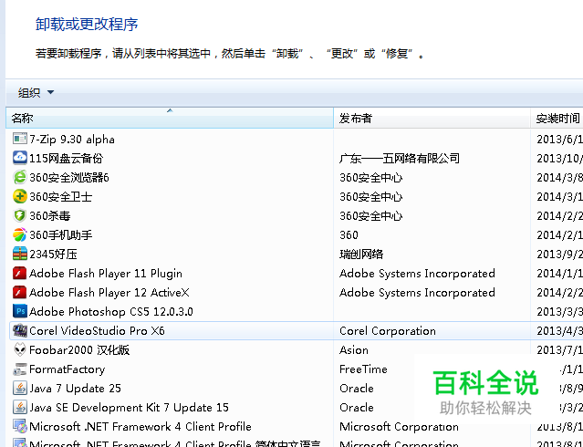Click the Flash Player 12 ActiveX icon
The image size is (583, 447).
(20, 292)
